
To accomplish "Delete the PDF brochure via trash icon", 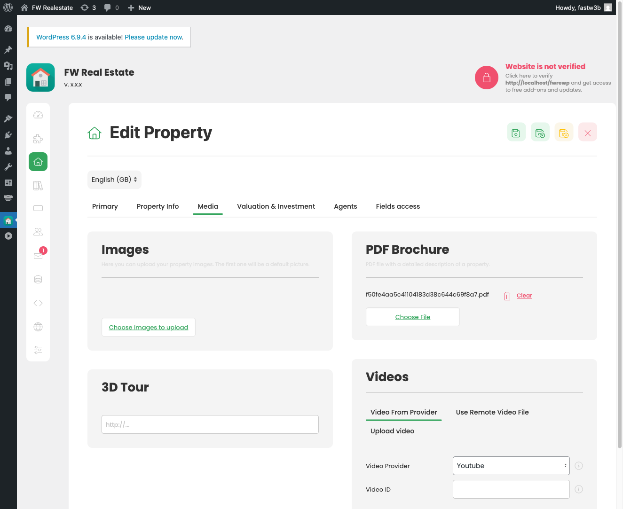I will coord(507,296).
